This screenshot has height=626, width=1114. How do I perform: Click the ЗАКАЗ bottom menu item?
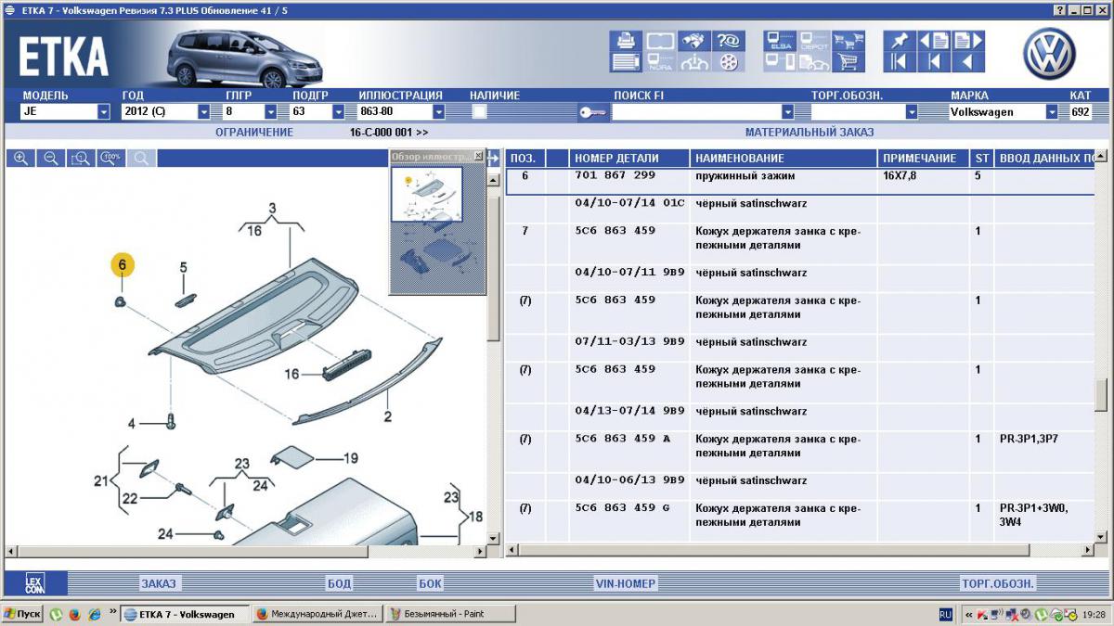tap(159, 584)
